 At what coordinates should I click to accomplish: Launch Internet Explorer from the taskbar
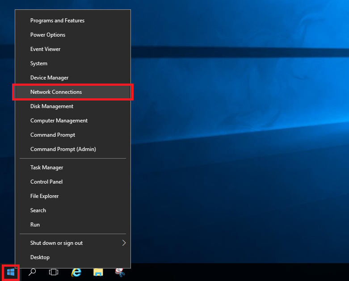[76, 272]
